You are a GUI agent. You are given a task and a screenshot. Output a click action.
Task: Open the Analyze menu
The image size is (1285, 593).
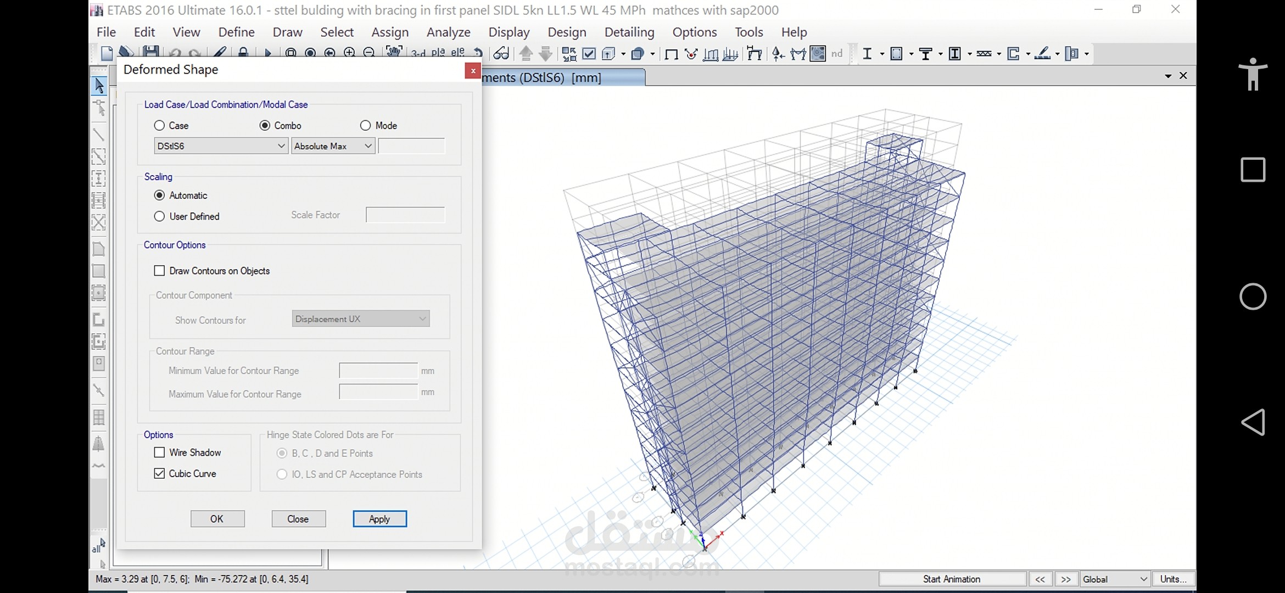pos(448,32)
